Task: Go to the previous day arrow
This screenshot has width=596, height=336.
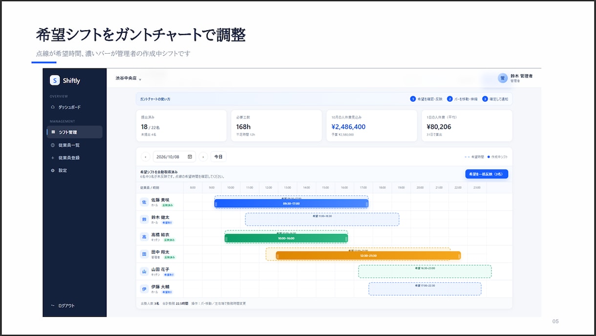Action: (146, 157)
